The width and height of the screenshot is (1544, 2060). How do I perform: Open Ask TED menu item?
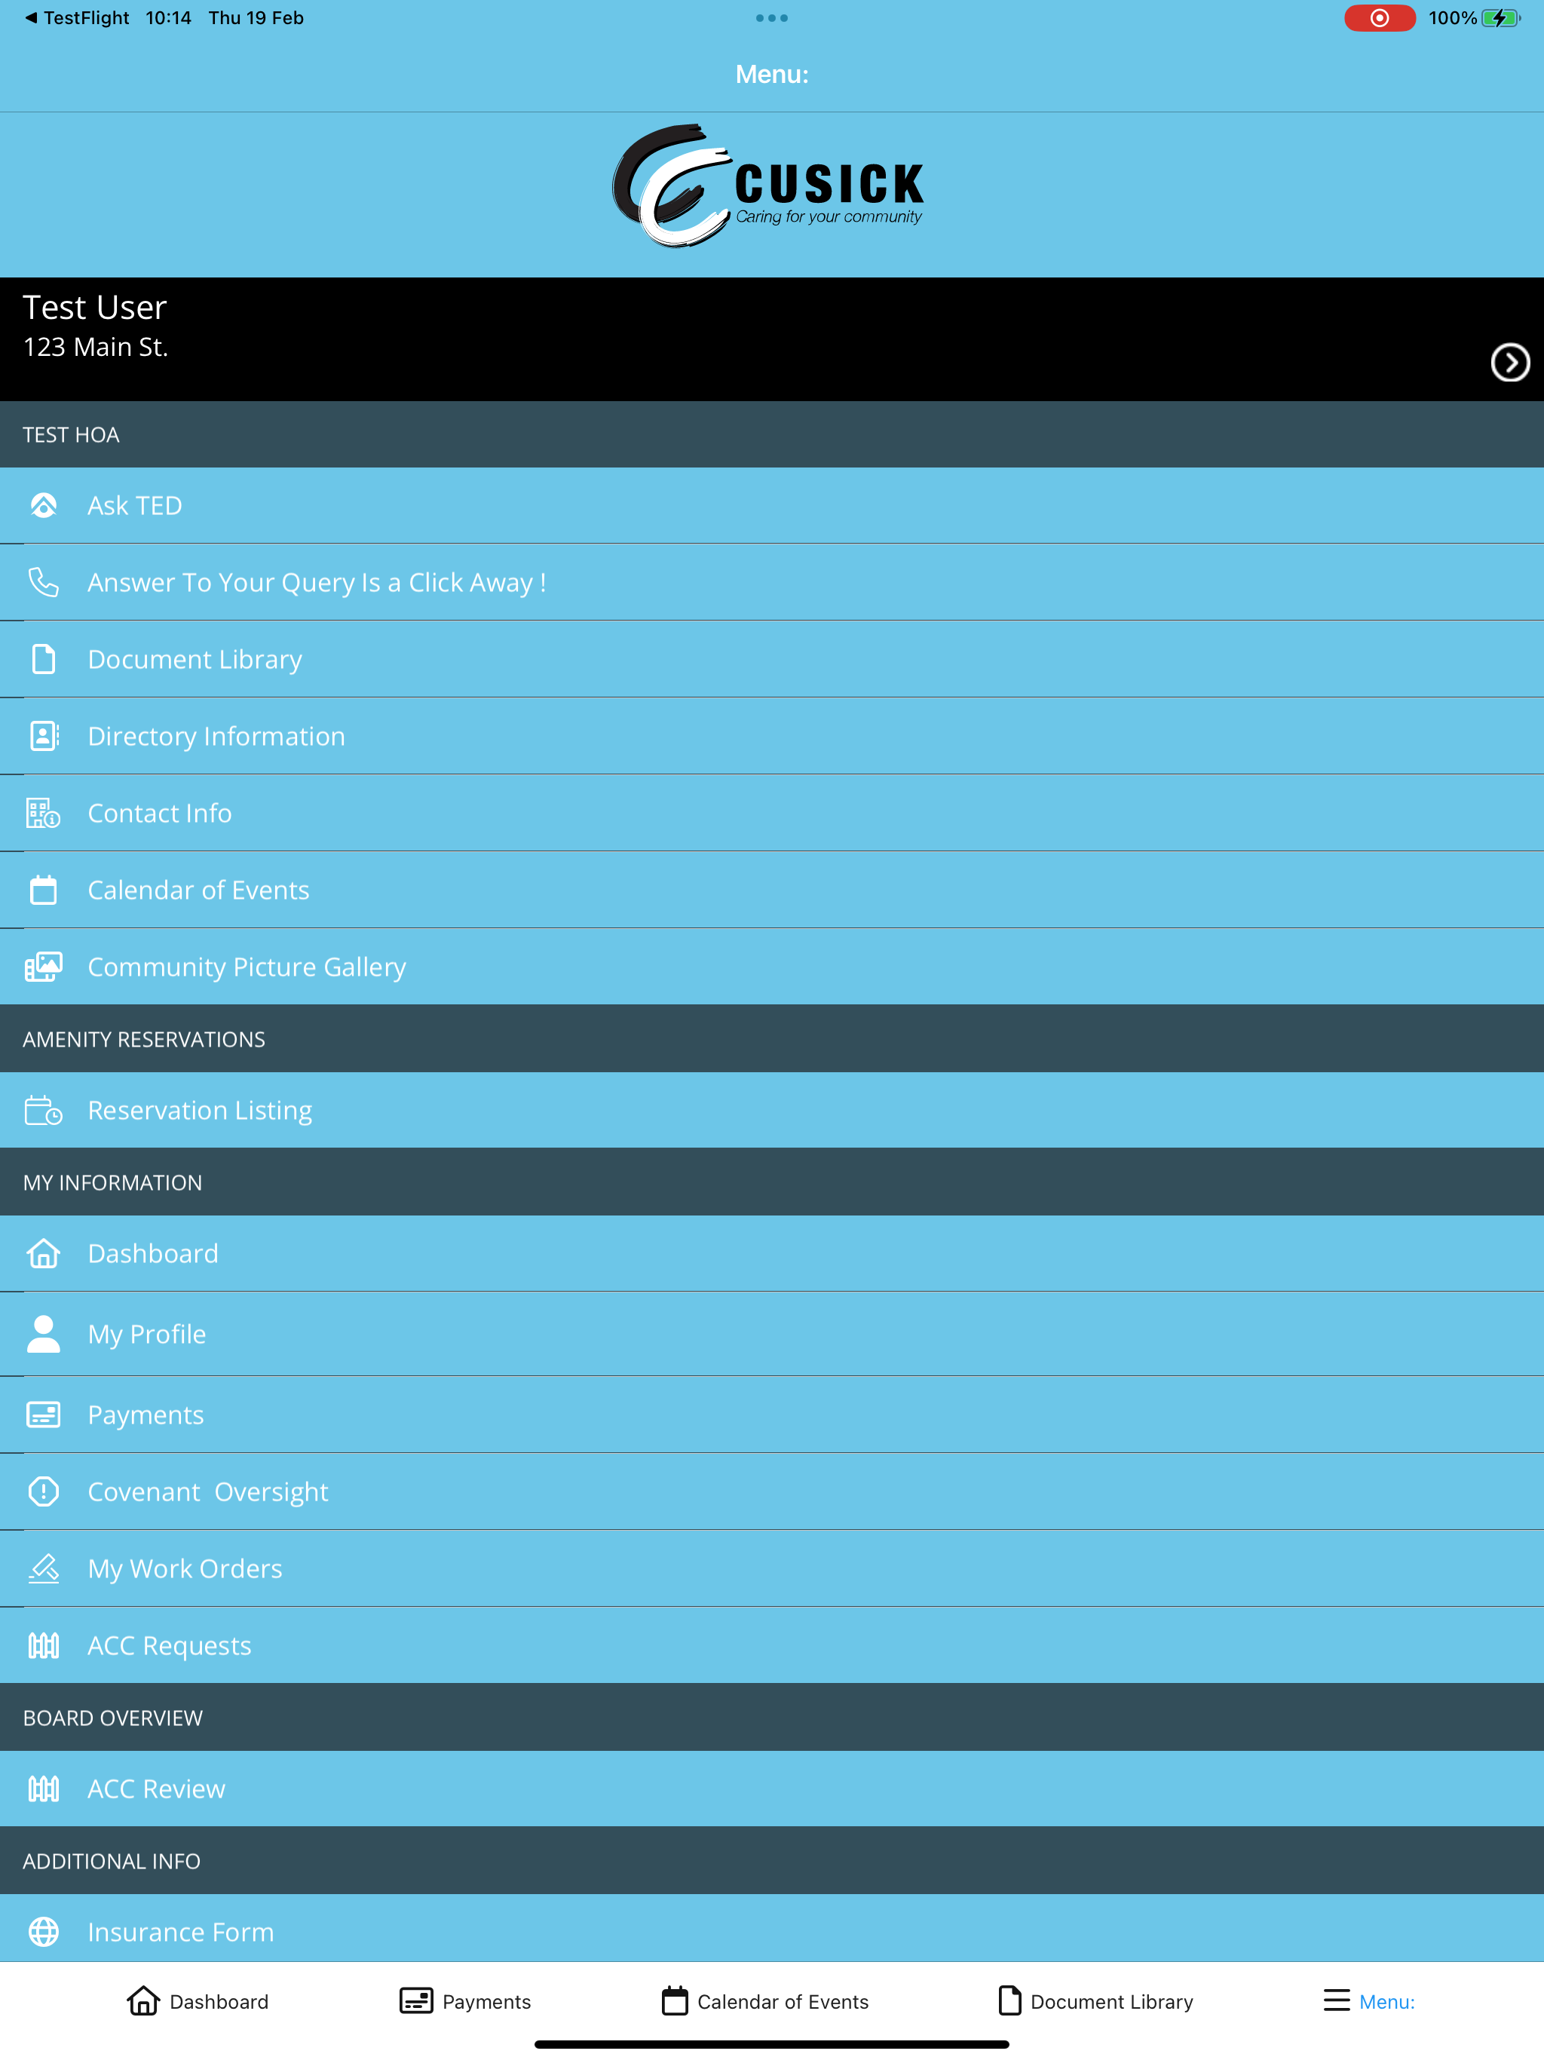(772, 506)
